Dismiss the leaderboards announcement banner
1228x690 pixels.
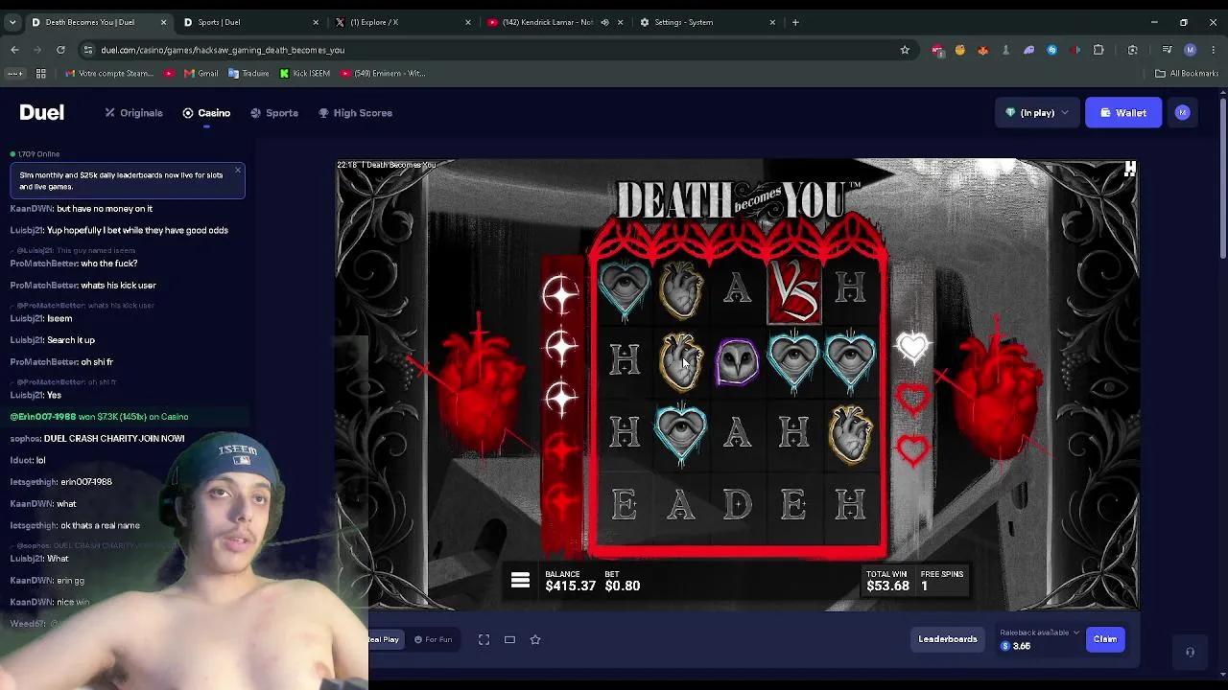coord(238,171)
